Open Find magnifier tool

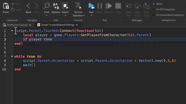point(46,6)
